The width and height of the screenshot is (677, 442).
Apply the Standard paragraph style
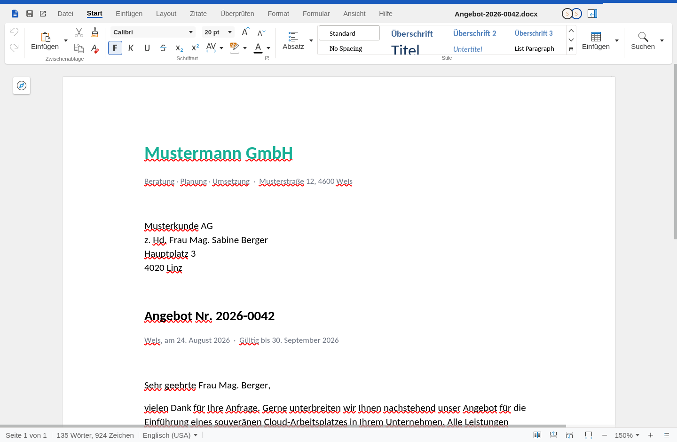point(349,33)
